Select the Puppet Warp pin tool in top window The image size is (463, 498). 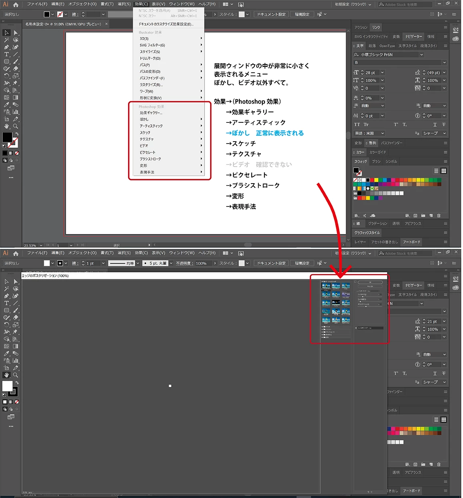click(x=16, y=83)
